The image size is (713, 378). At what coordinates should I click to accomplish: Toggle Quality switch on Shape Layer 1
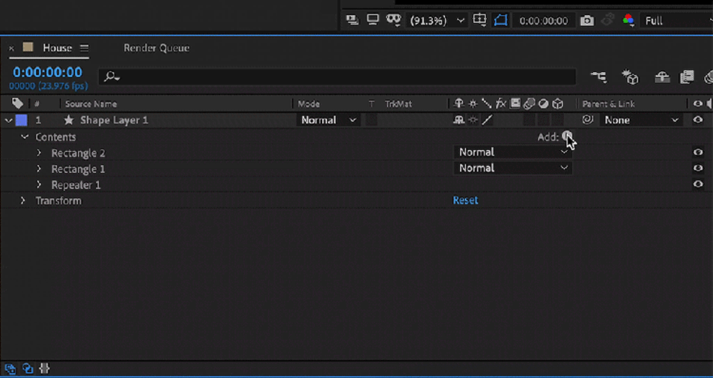487,120
